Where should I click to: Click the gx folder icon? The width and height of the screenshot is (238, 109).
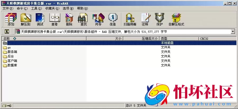coord(5,48)
